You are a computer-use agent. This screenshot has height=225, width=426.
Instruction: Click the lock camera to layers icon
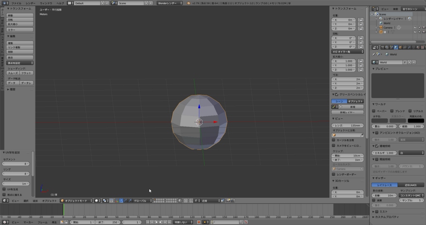pos(180,201)
